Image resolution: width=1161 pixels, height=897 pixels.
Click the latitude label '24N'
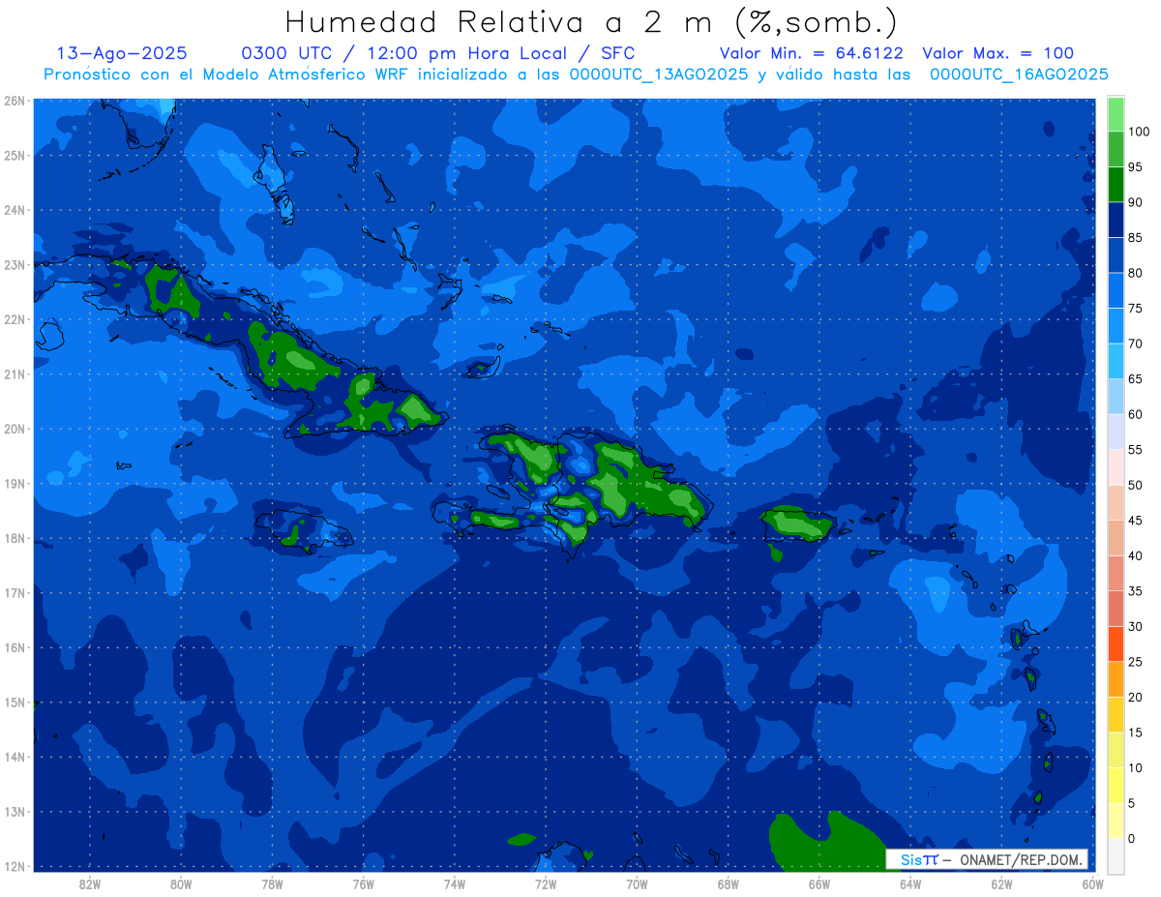(15, 210)
